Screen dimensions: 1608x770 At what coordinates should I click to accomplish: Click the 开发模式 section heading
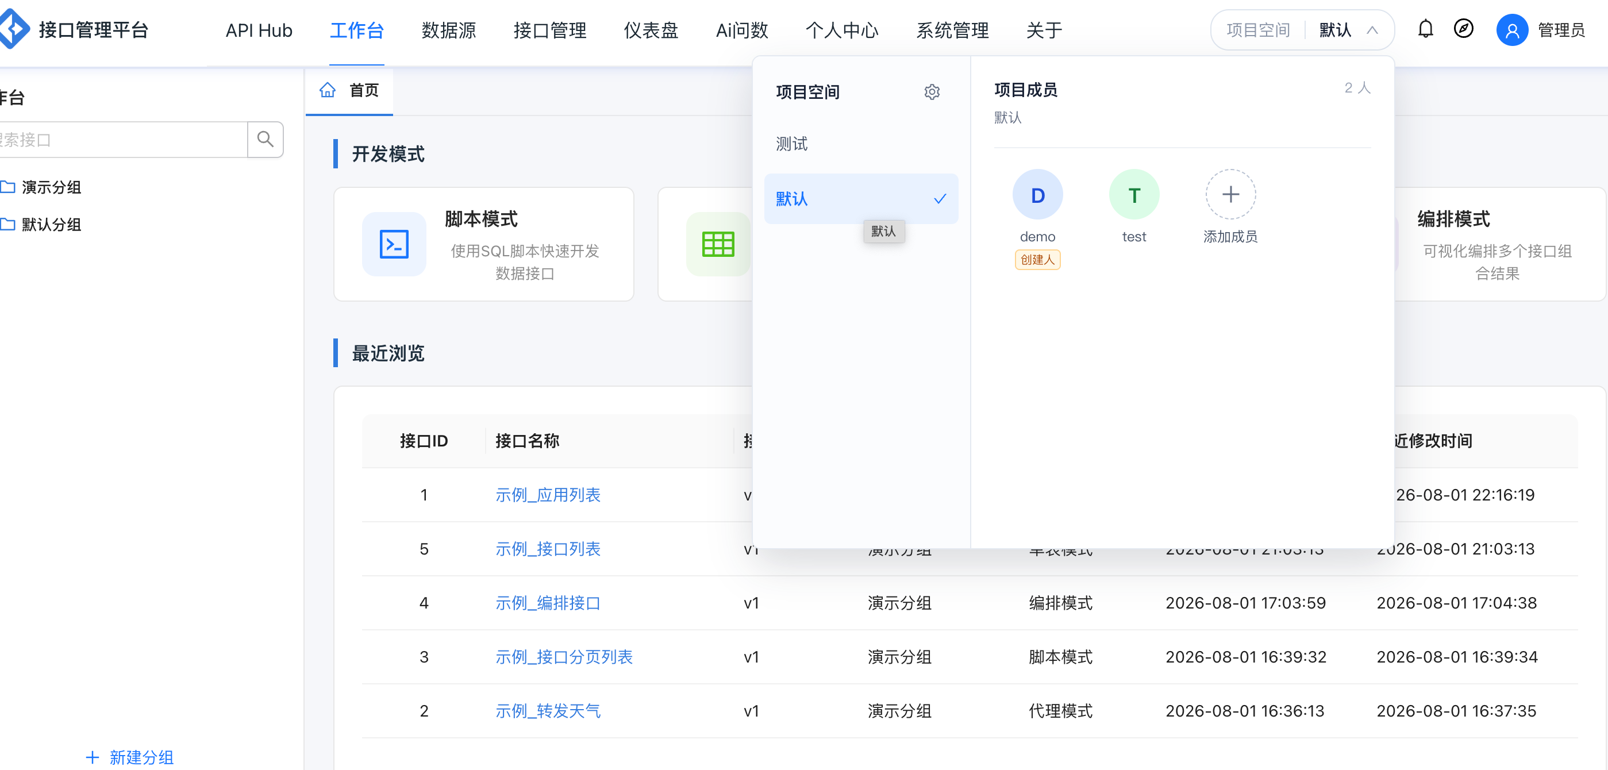coord(388,153)
